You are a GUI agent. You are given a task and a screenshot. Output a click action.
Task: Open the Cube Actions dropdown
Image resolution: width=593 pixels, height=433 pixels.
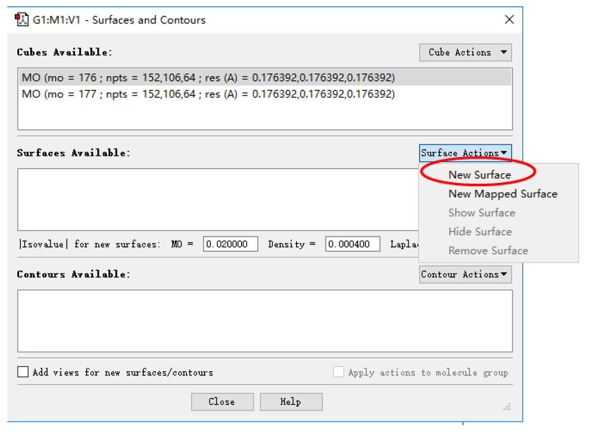point(465,52)
